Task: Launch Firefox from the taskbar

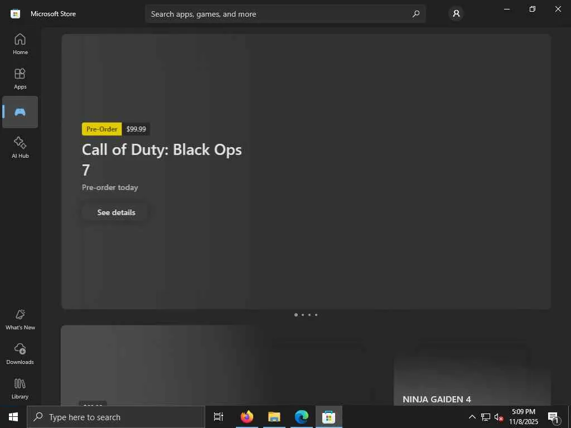Action: click(247, 417)
